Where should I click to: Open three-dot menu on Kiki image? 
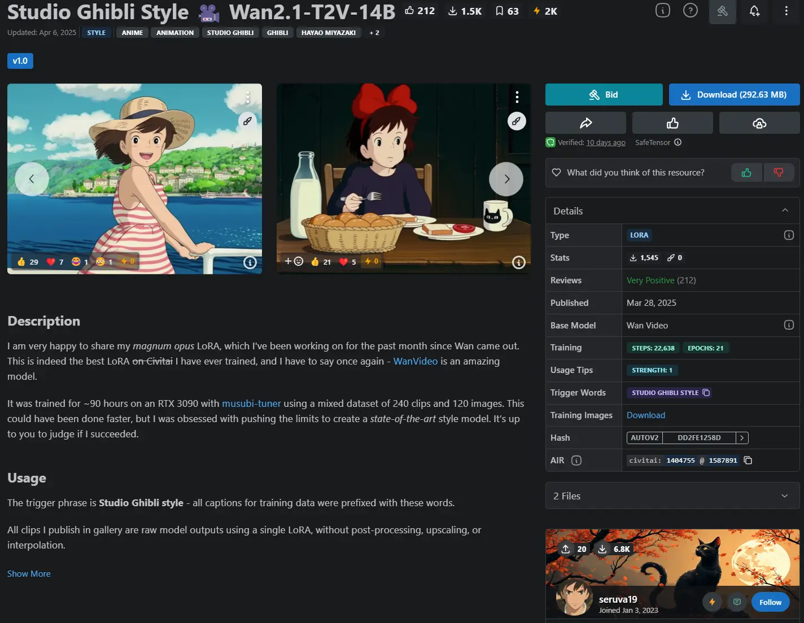tap(517, 97)
